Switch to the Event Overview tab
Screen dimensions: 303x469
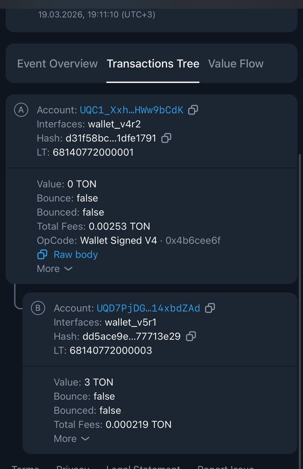(x=58, y=64)
